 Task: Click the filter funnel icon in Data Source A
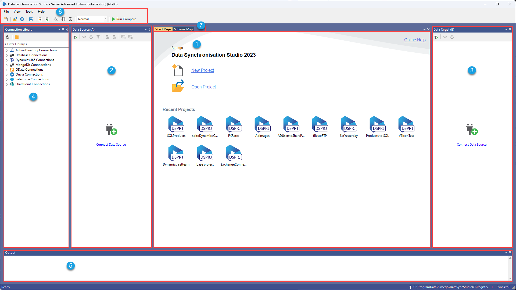pyautogui.click(x=98, y=37)
